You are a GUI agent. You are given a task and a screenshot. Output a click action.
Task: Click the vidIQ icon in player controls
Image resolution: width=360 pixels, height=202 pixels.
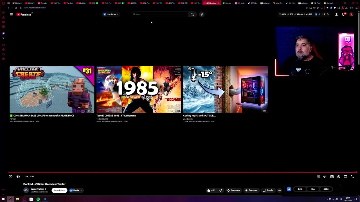coord(318,176)
